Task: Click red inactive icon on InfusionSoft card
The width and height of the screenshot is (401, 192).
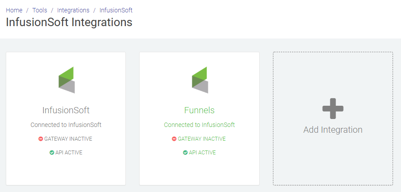Action: 41,139
